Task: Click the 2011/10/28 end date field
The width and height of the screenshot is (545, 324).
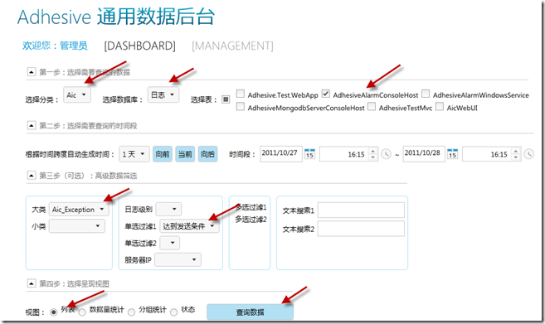Action: point(424,153)
